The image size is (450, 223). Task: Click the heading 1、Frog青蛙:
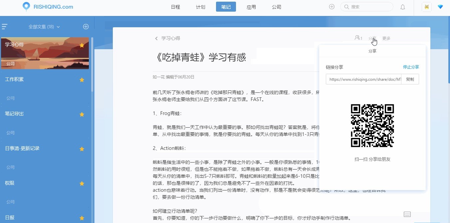pyautogui.click(x=167, y=113)
